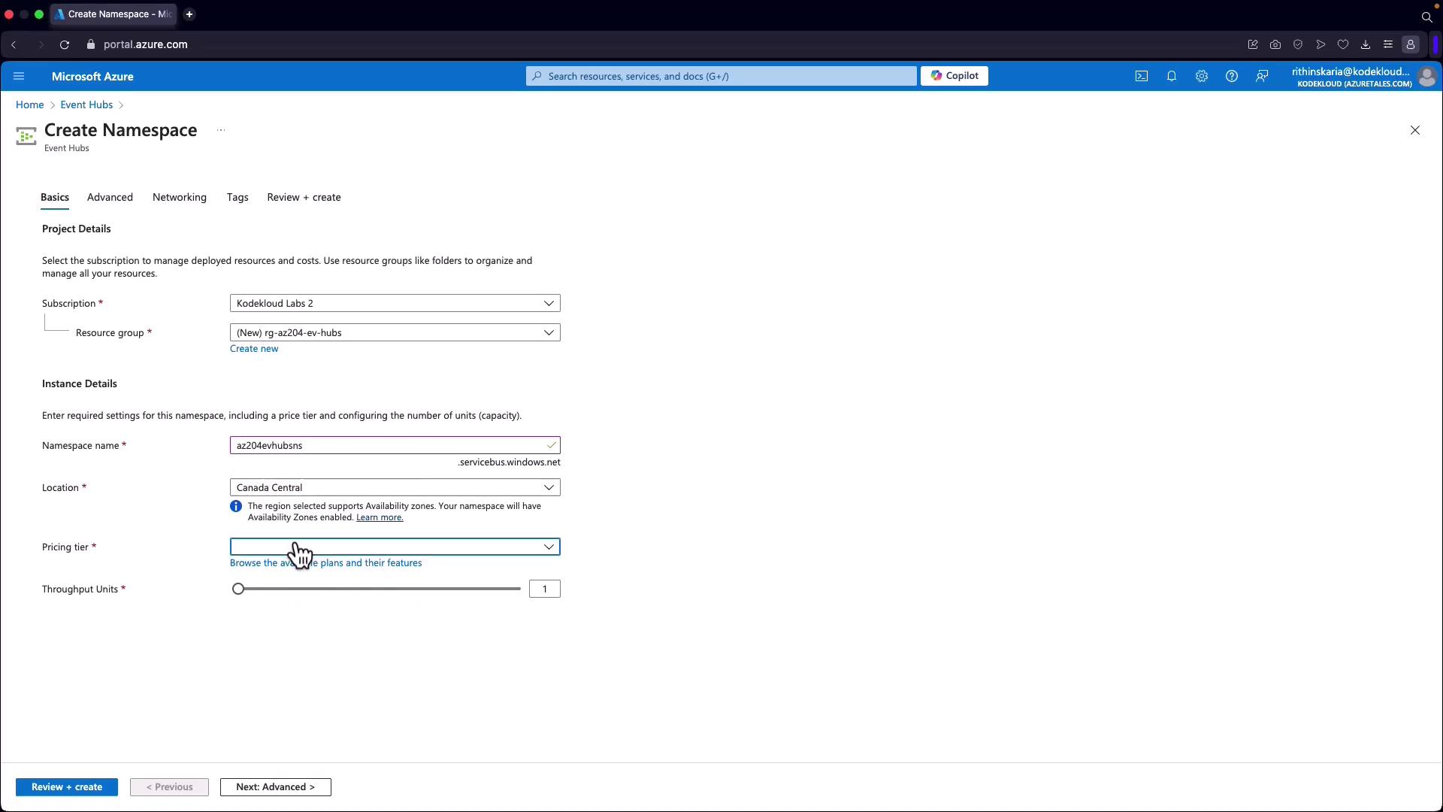Click the Copilot button
The width and height of the screenshot is (1443, 812).
[x=954, y=76]
